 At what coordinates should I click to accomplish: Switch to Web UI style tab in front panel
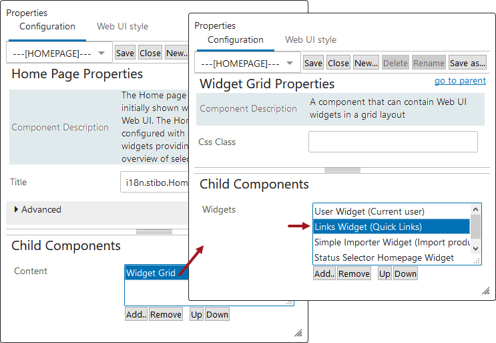click(310, 39)
